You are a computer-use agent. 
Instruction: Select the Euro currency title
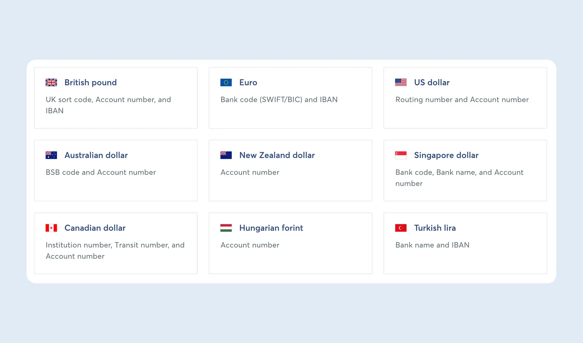[248, 82]
